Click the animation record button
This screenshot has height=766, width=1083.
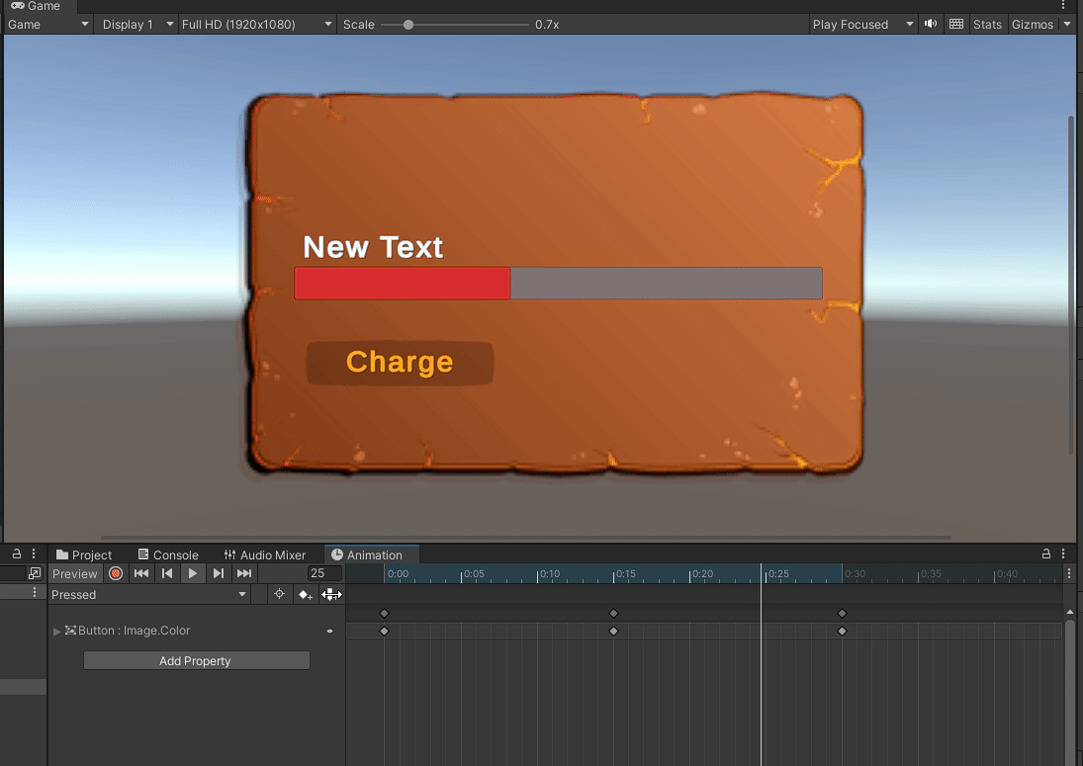(116, 573)
